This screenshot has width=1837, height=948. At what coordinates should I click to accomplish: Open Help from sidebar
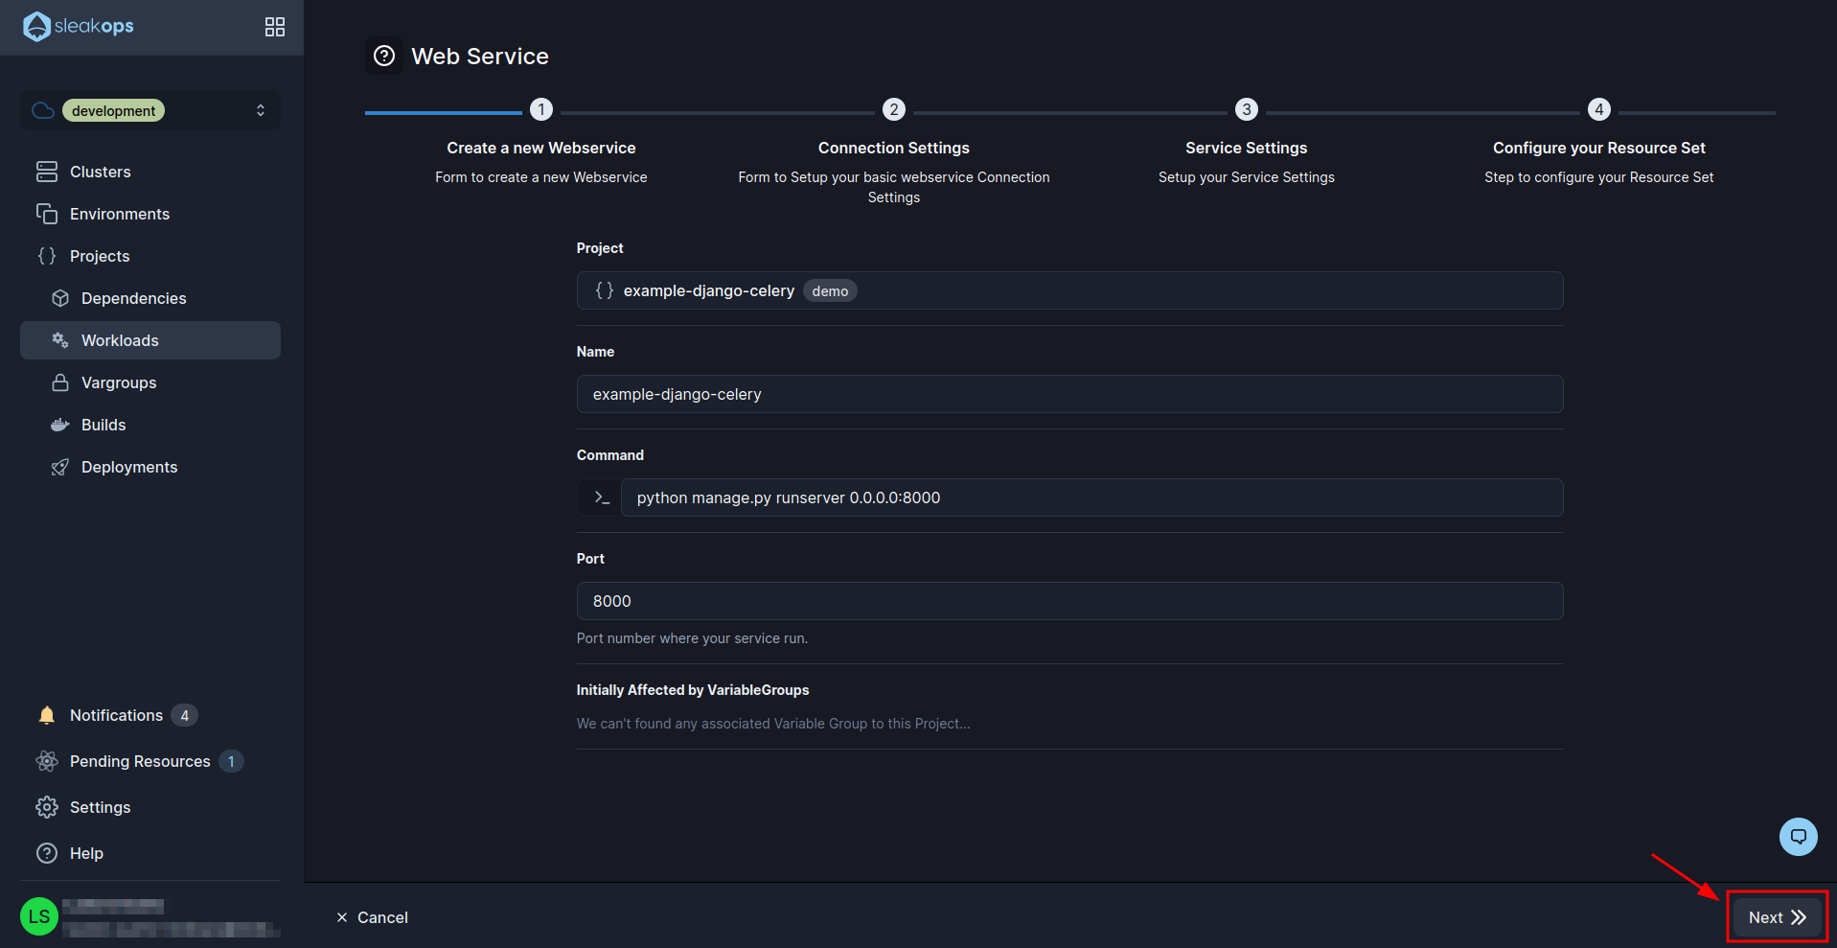pos(150,853)
